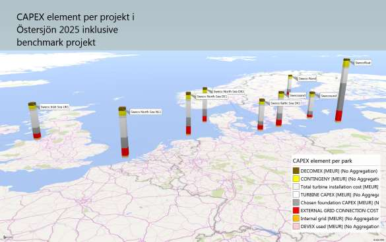Click the Sweco North Sea NL1 stacked column
The width and height of the screenshot is (386, 242).
point(123,132)
